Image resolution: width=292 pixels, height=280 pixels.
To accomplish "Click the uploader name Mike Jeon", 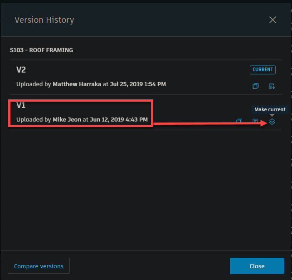I will click(x=67, y=119).
